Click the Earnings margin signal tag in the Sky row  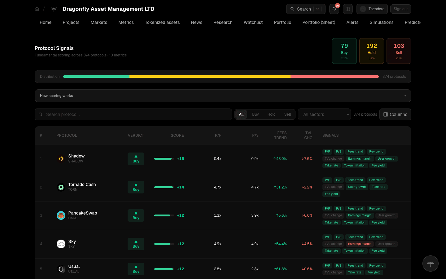[x=360, y=244]
